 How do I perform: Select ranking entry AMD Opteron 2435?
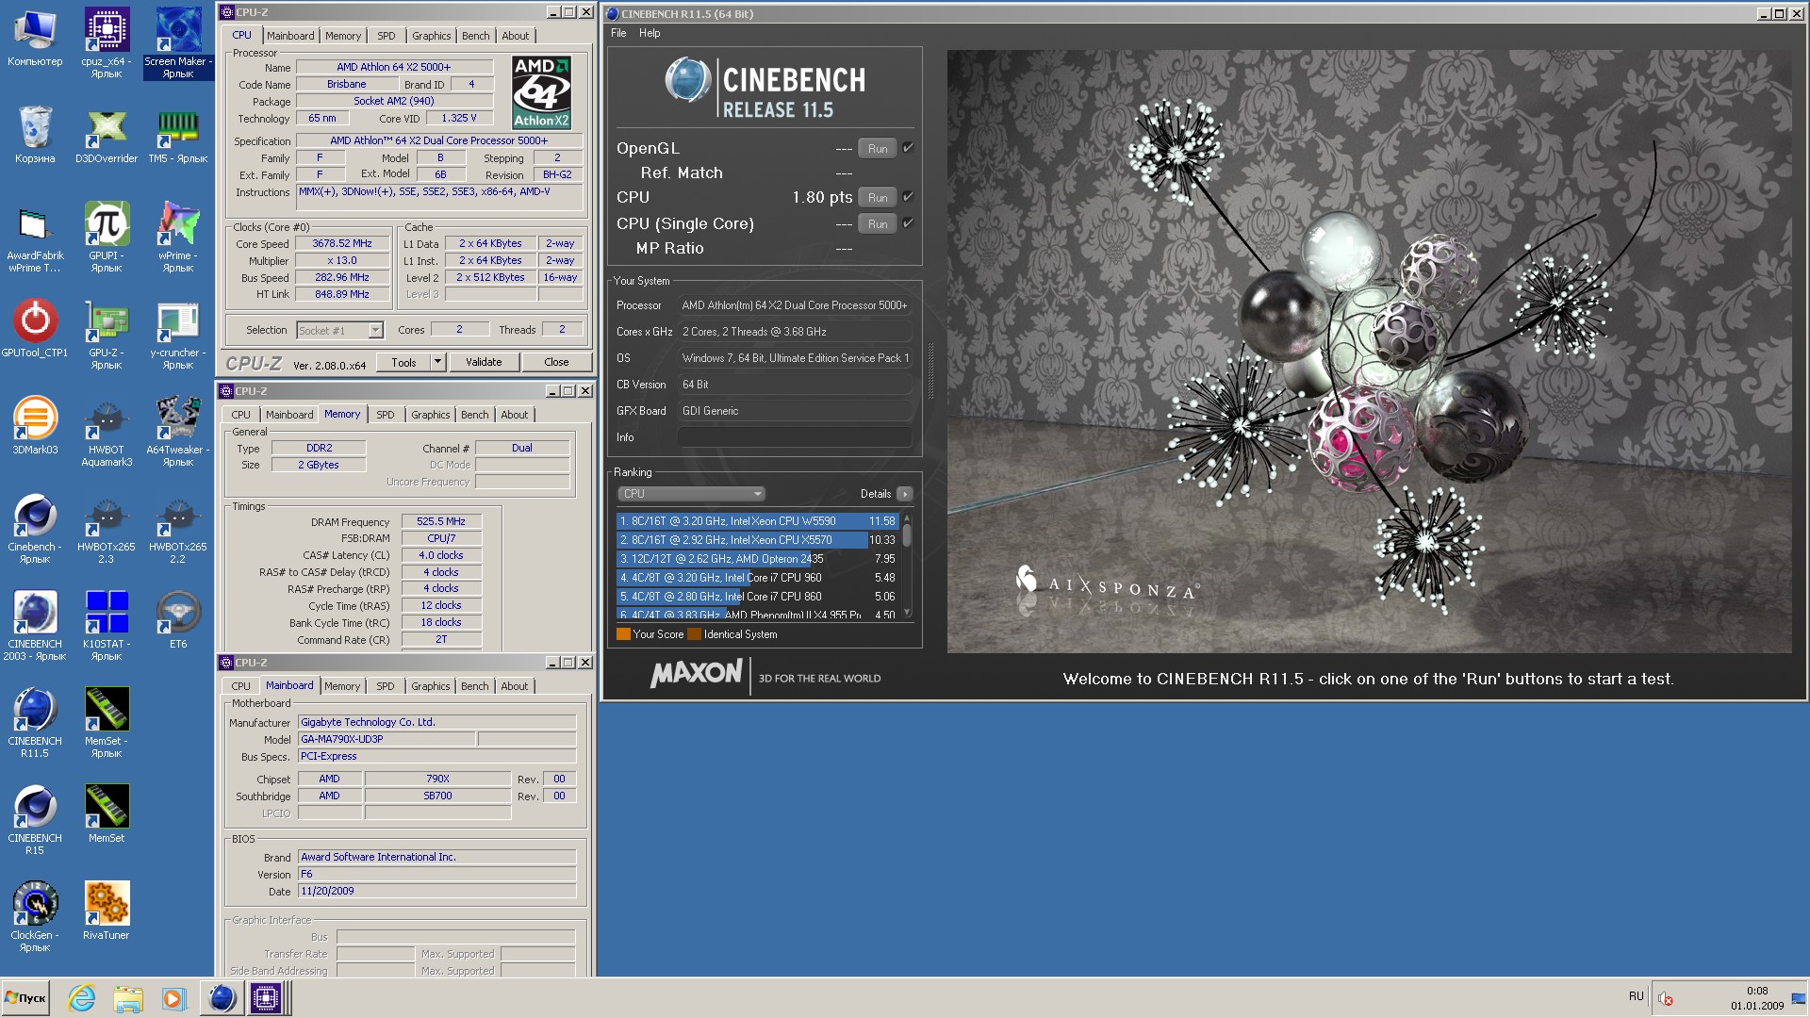coord(757,559)
